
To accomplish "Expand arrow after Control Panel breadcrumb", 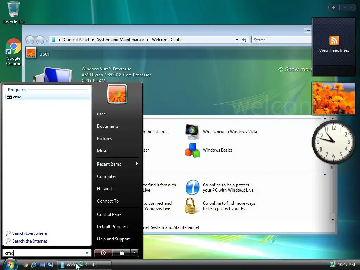I will (93, 40).
